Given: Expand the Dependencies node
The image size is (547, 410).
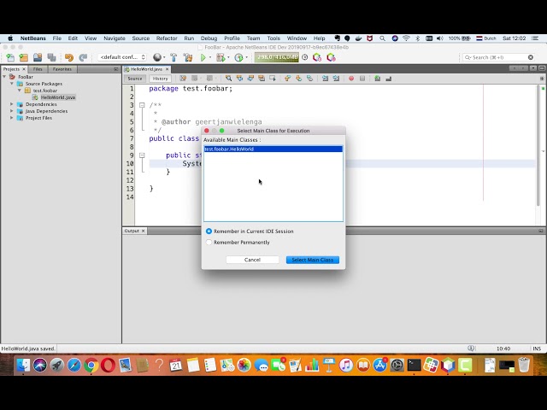Looking at the screenshot, I should pyautogui.click(x=12, y=104).
